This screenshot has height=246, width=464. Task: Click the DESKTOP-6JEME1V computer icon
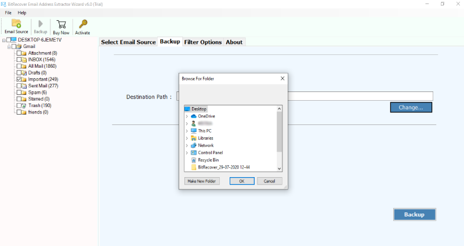click(14, 39)
